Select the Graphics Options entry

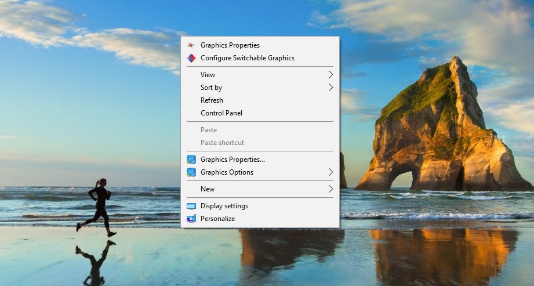(x=260, y=172)
